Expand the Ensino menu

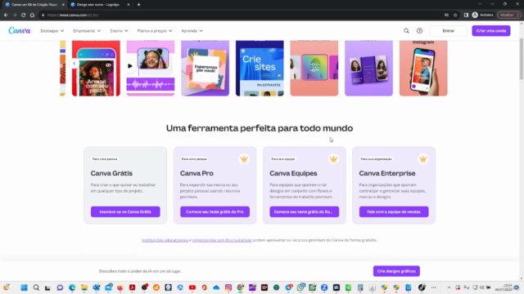119,31
